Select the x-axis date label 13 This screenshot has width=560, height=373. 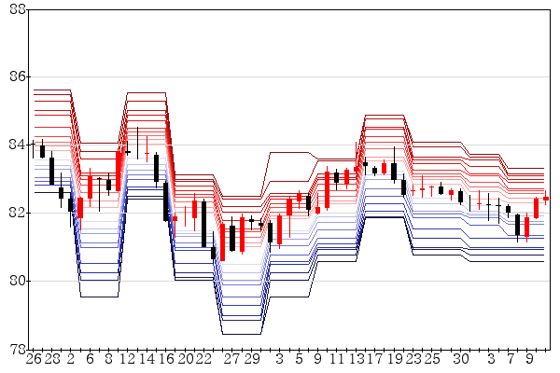click(357, 358)
